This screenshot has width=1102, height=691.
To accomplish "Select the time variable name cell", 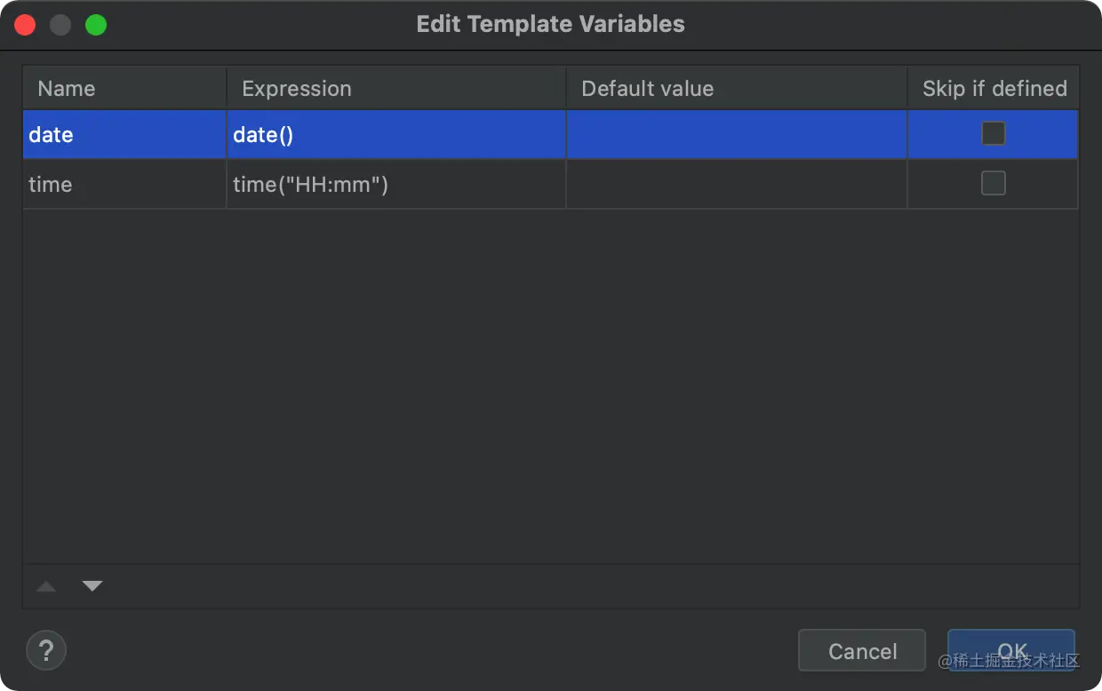I will coord(124,185).
